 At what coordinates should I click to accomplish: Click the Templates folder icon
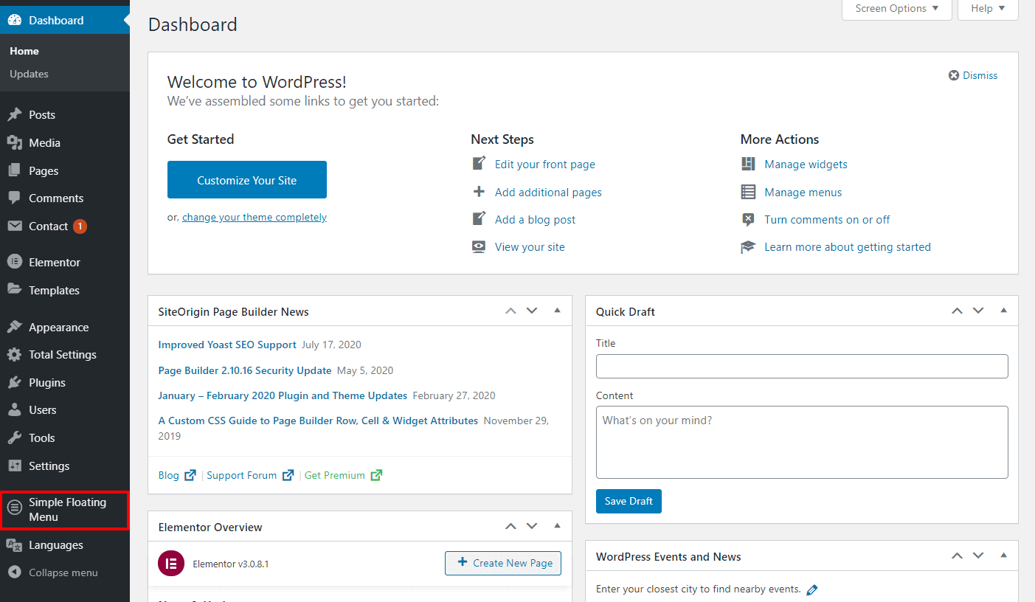coord(15,290)
